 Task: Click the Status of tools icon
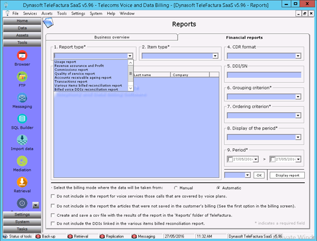coord(5,236)
